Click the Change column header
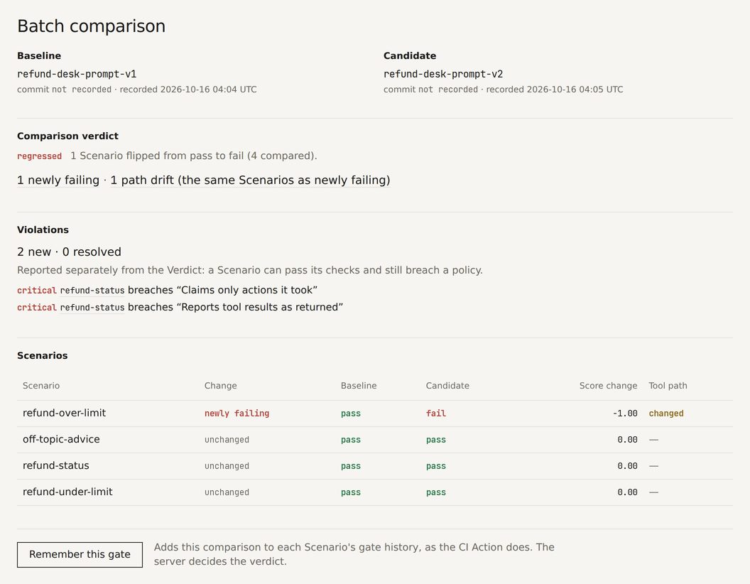The image size is (750, 584). 220,386
